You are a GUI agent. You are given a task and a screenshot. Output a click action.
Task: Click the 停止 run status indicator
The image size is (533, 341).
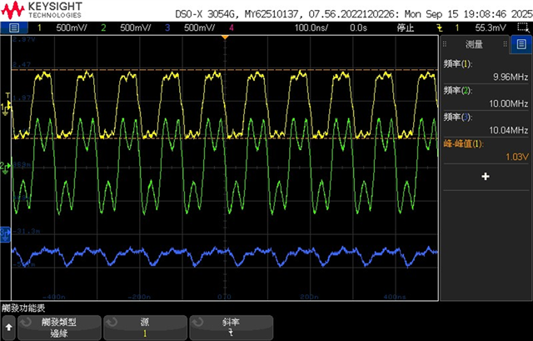tap(406, 28)
